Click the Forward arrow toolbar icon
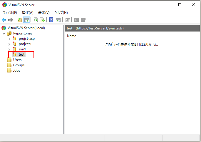201x142 pixels. pos(11,20)
